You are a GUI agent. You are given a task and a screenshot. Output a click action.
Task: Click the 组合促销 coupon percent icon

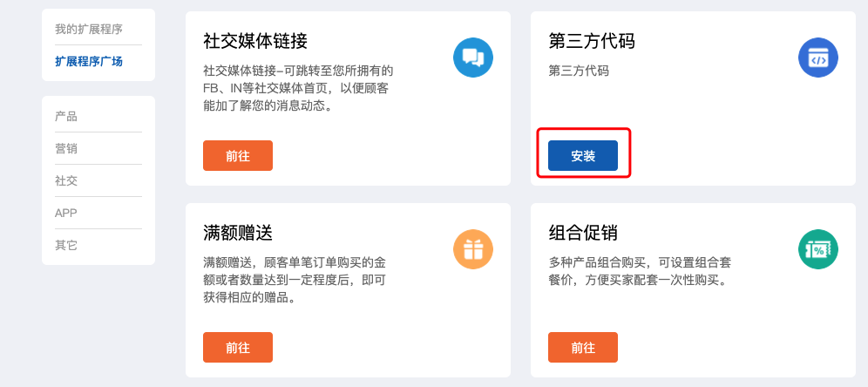pyautogui.click(x=818, y=249)
